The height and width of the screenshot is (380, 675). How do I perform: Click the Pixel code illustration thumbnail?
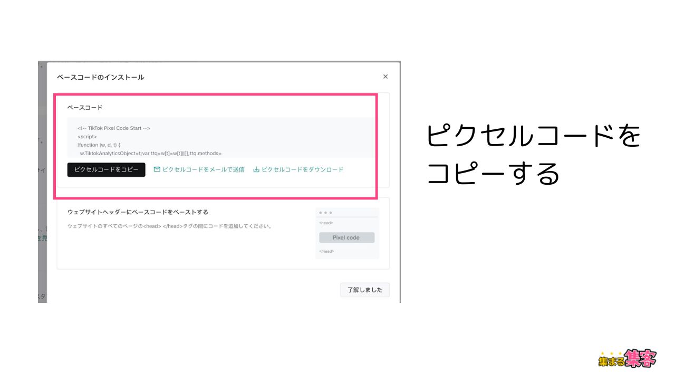347,233
